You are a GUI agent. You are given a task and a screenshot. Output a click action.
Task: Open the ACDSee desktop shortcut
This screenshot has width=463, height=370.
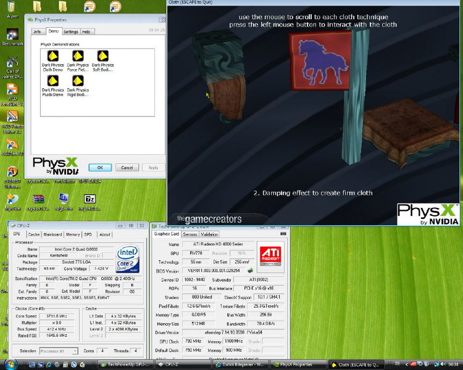(12, 147)
